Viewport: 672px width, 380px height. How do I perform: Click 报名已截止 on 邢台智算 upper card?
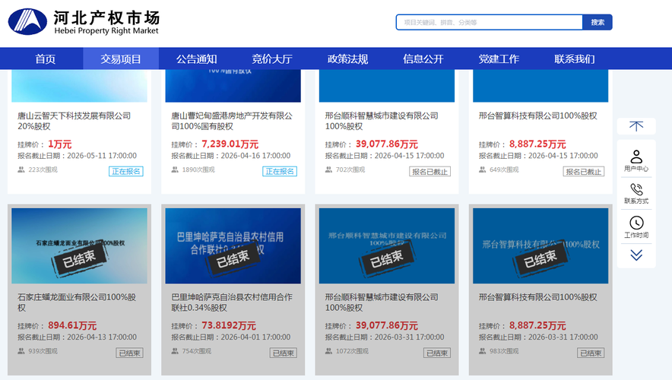[584, 172]
